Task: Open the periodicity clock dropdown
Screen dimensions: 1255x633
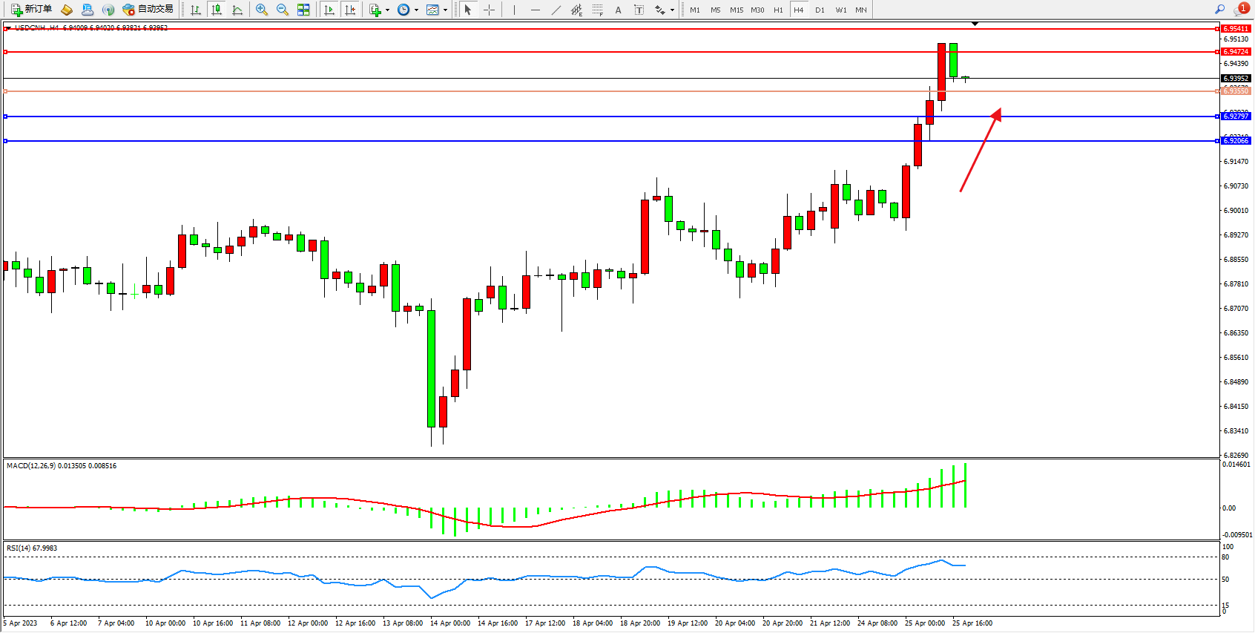Action: coord(407,10)
